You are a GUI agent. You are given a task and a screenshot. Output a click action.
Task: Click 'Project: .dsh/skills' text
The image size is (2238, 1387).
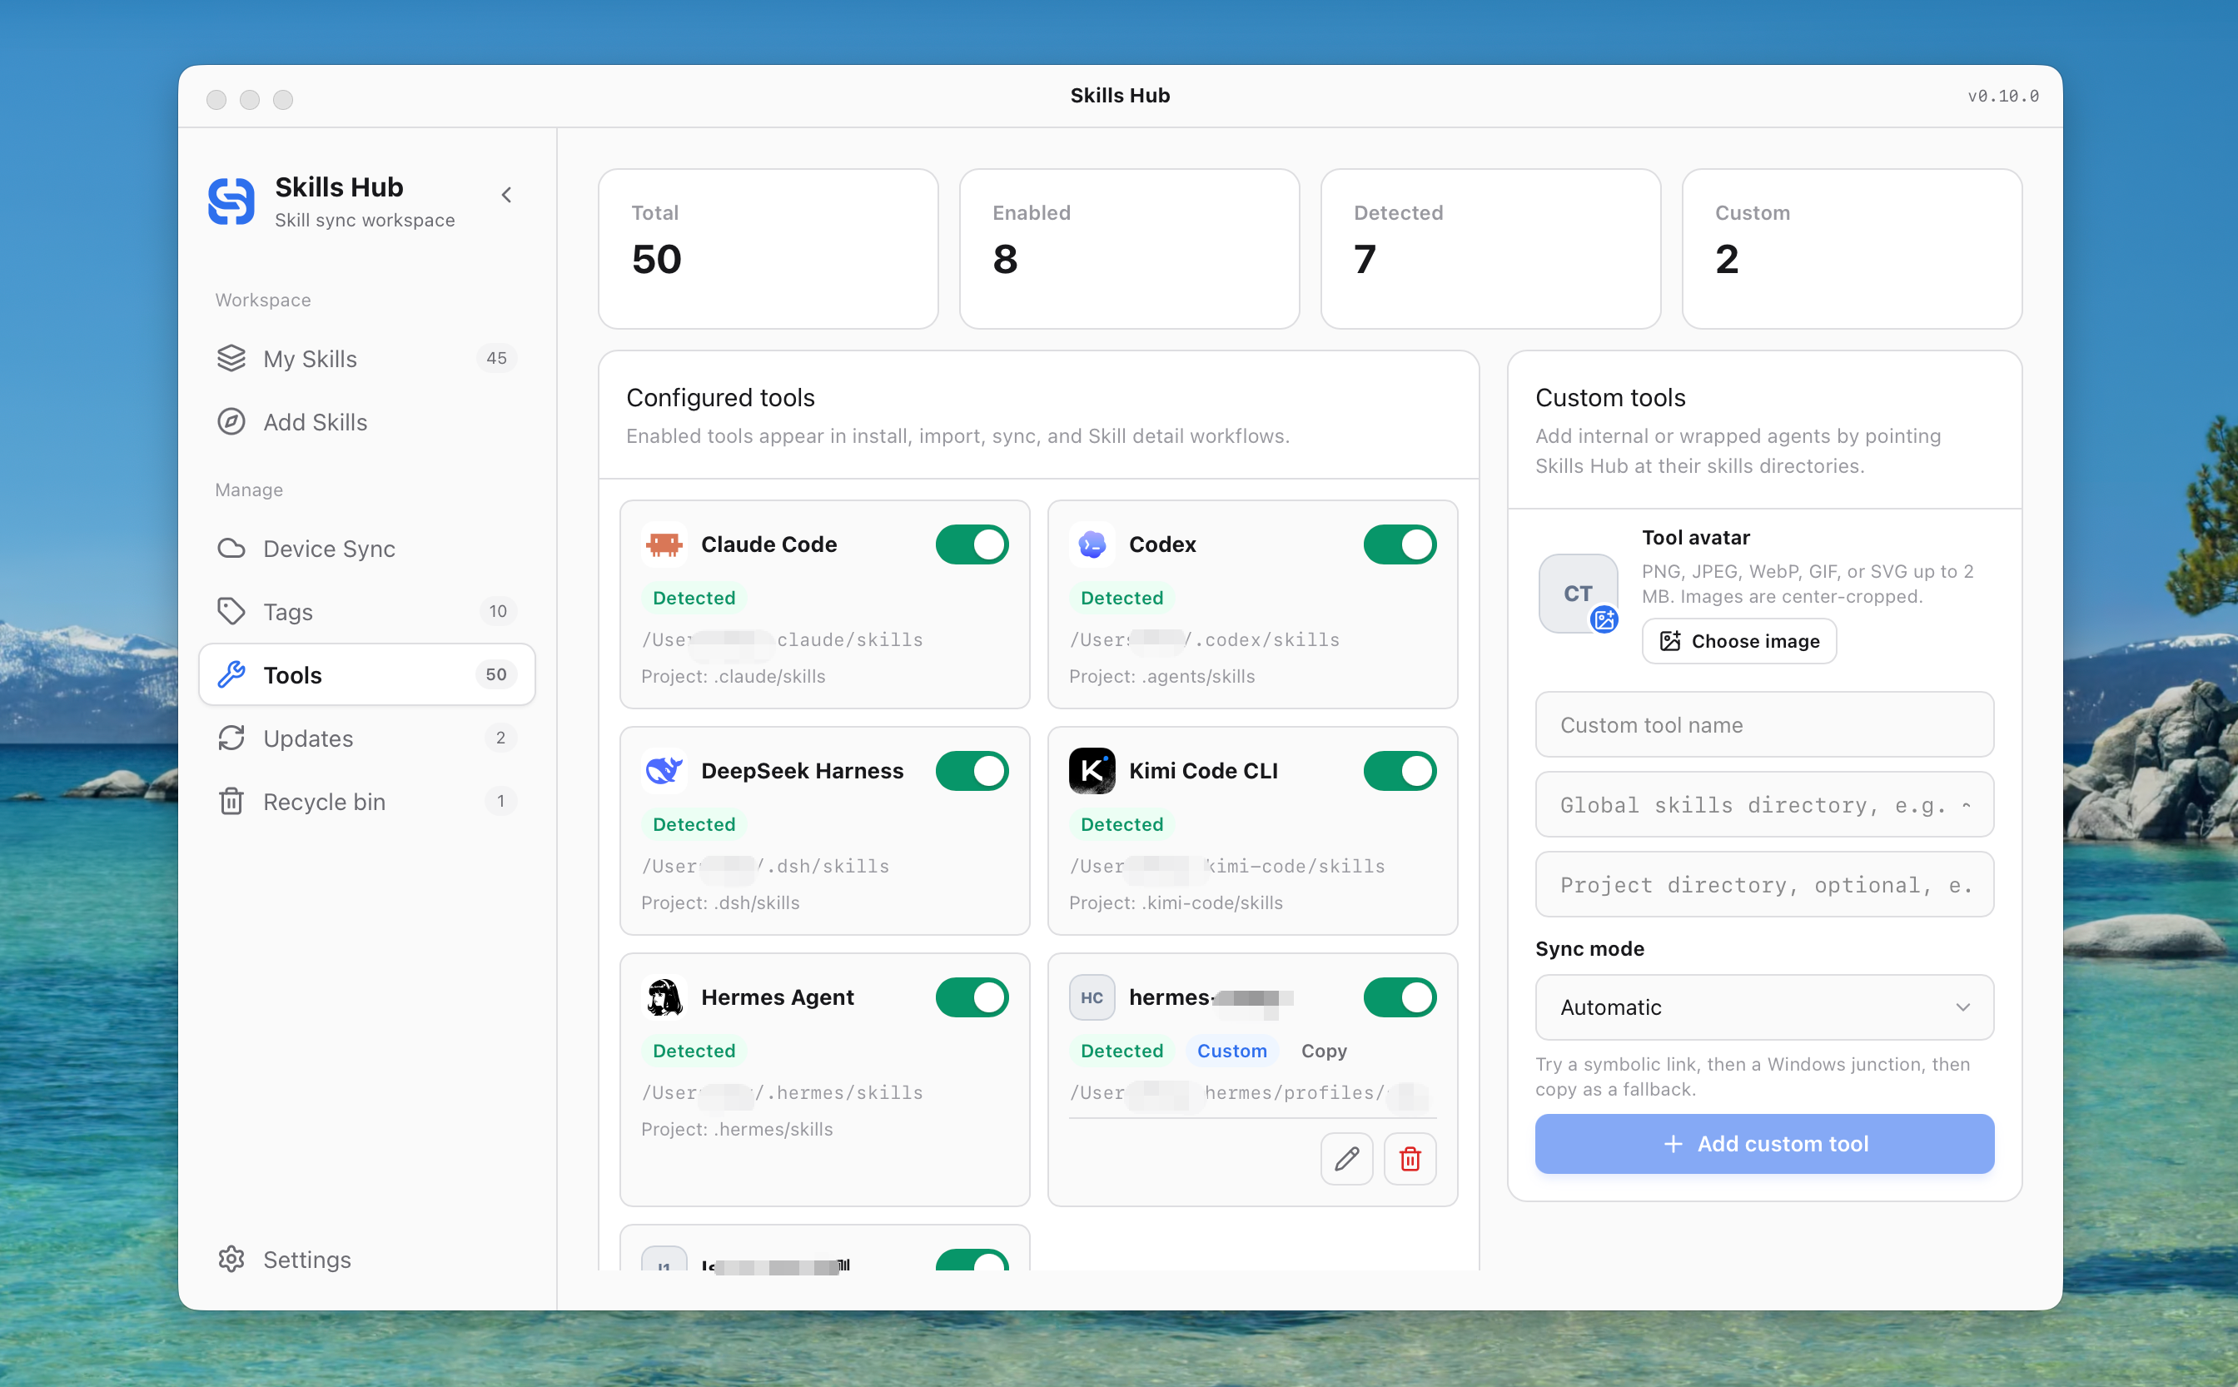point(720,903)
